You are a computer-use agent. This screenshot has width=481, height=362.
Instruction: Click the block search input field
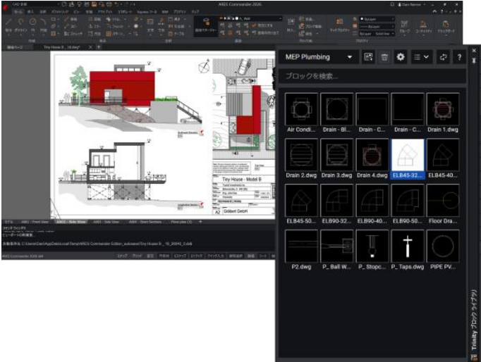[x=374, y=75]
